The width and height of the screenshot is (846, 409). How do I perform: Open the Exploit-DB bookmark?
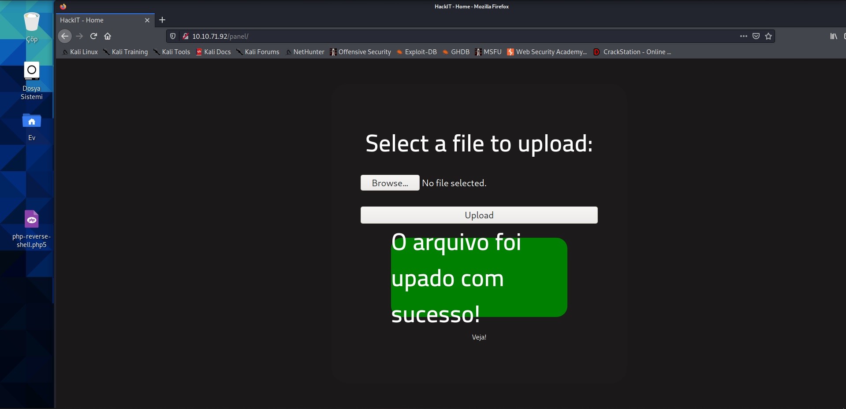[417, 52]
